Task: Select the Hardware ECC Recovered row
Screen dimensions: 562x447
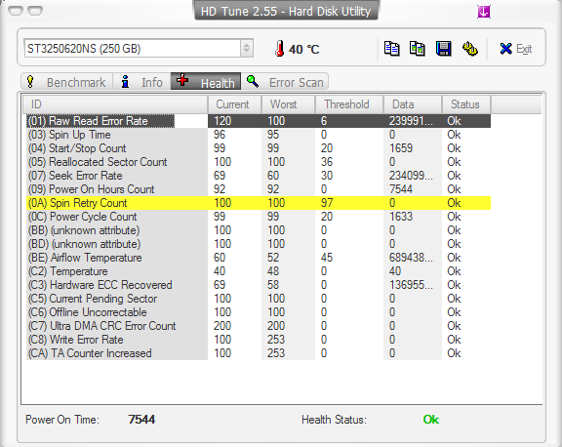Action: click(x=259, y=285)
